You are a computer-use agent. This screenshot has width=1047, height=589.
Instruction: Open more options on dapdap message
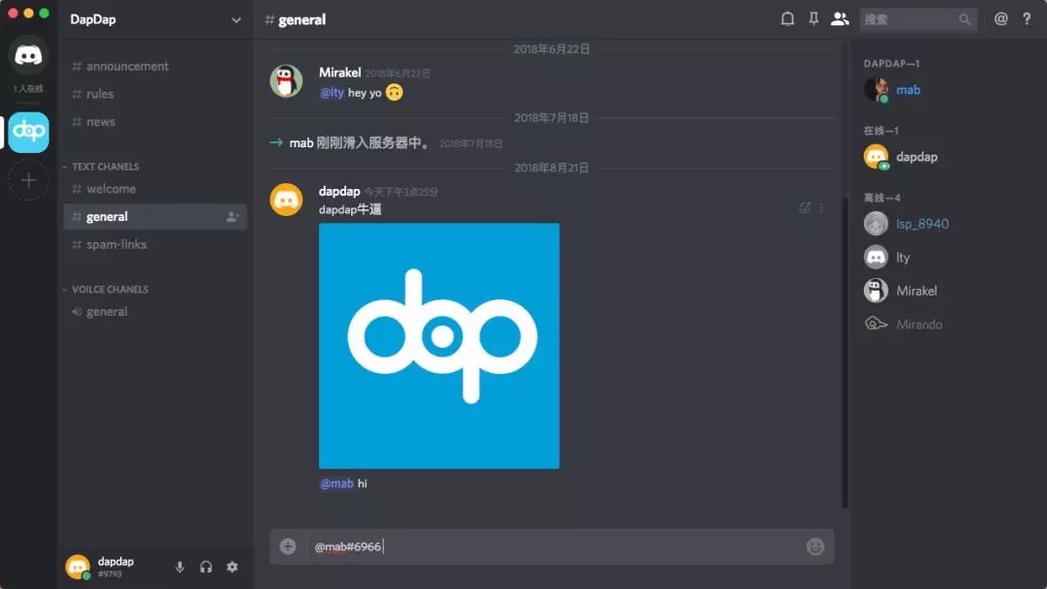821,208
